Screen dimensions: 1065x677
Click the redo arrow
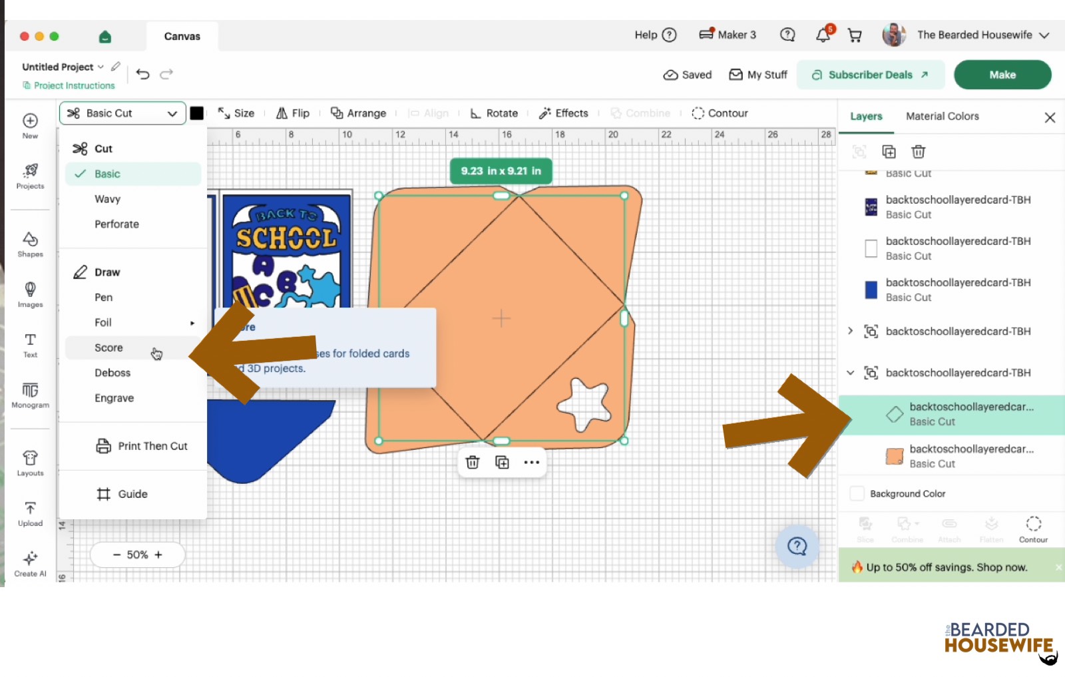166,74
